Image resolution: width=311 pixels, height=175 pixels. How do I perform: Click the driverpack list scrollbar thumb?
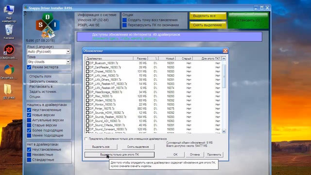(x=224, y=76)
